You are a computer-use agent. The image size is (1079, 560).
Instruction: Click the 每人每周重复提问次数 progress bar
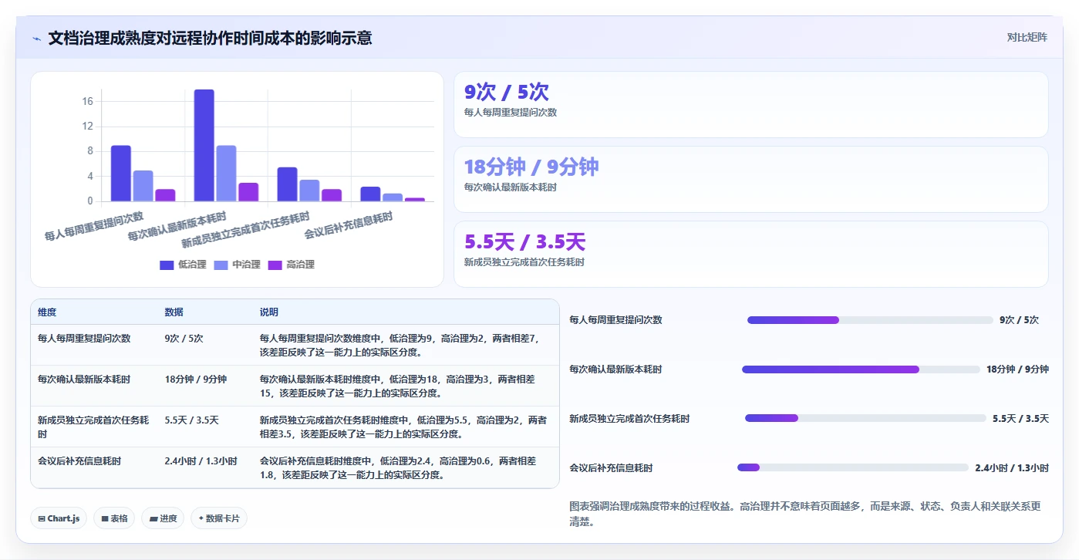click(870, 320)
